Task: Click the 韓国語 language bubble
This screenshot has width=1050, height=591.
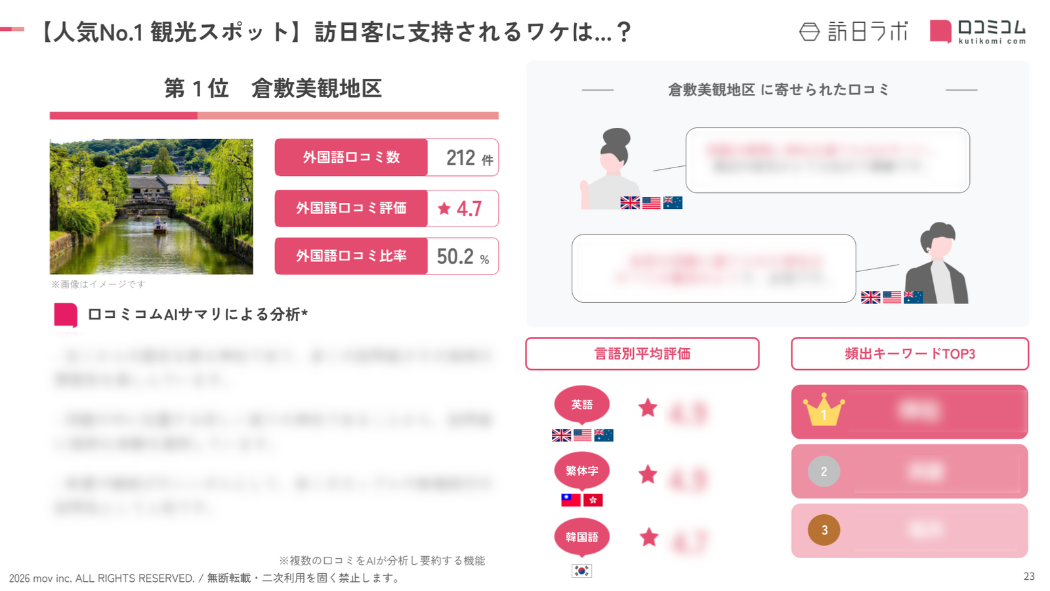Action: click(581, 537)
